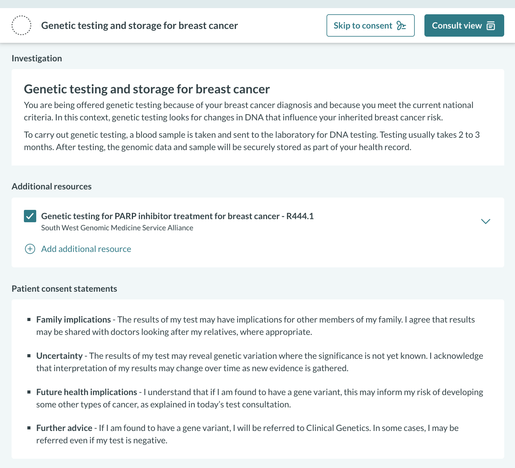Click the plus icon next to Add additional resource
The height and width of the screenshot is (468, 515).
click(30, 249)
